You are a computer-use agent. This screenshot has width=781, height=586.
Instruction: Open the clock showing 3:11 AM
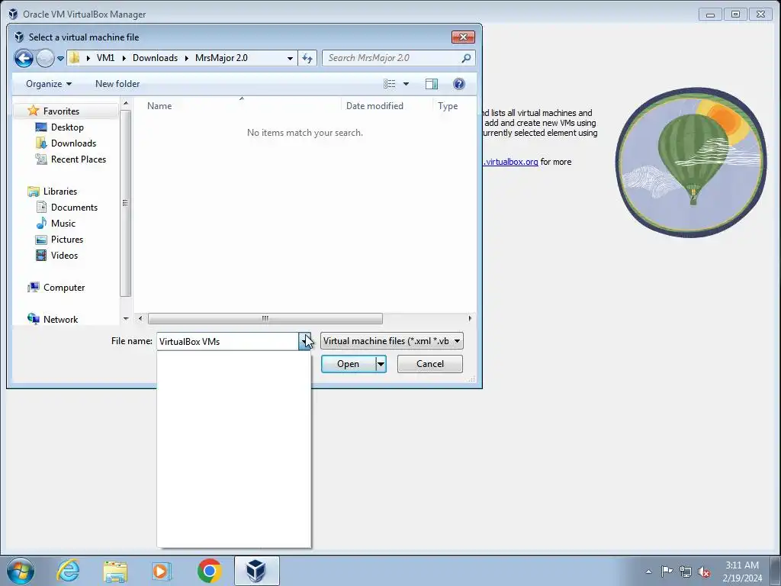click(x=742, y=572)
